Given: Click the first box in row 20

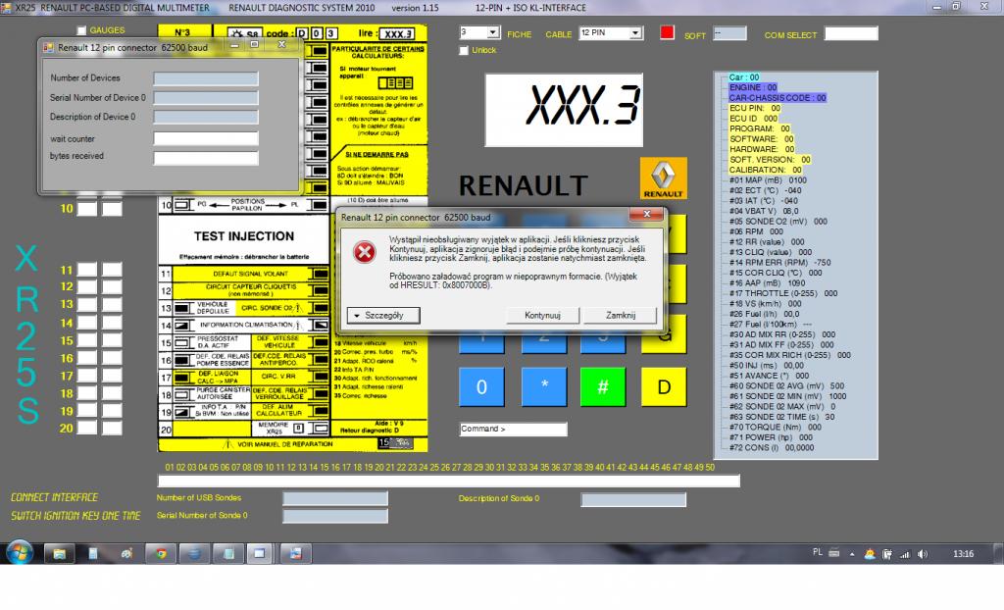Looking at the screenshot, I should pos(86,428).
